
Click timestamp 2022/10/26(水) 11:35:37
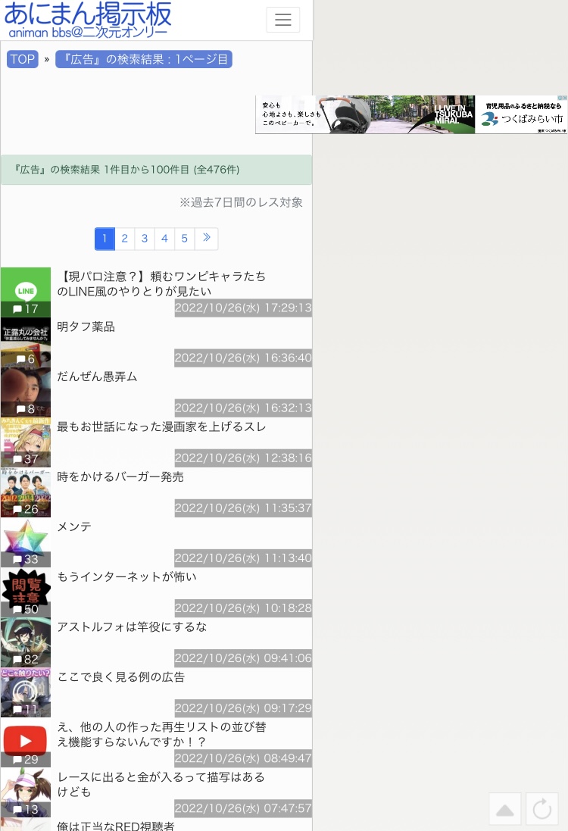click(243, 508)
